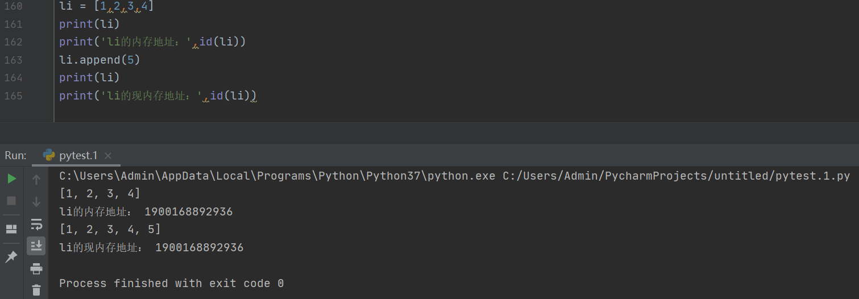Go up the stack trace with up arrow

coord(36,180)
